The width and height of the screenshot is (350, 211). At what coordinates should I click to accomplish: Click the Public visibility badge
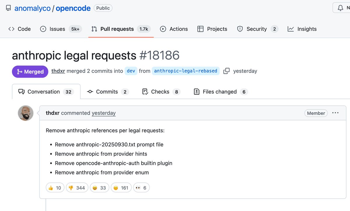(x=103, y=8)
